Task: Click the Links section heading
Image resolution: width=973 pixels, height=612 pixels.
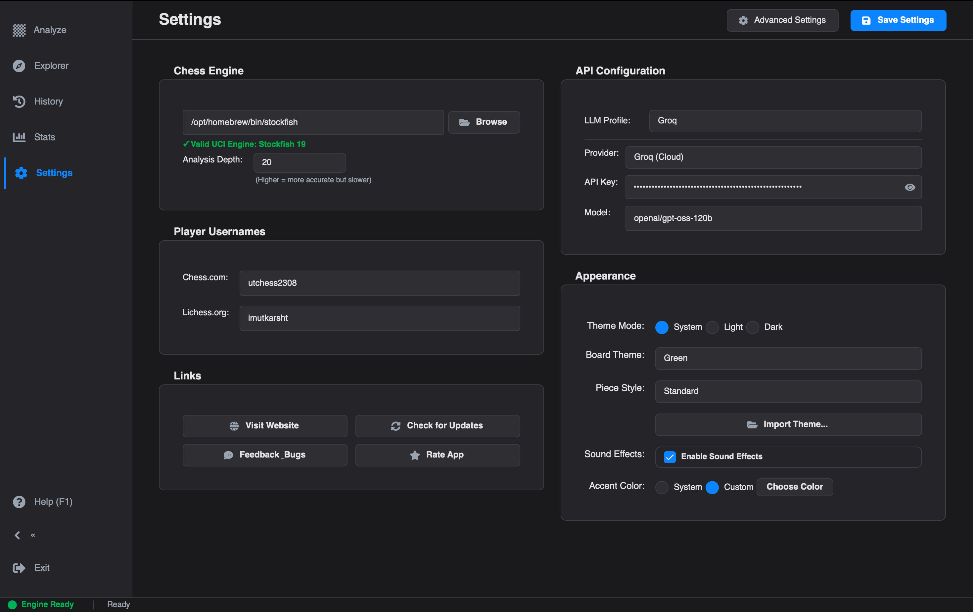Action: coord(187,376)
